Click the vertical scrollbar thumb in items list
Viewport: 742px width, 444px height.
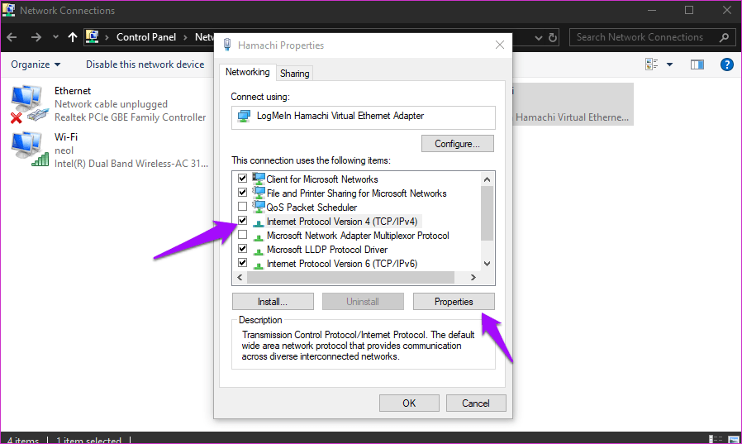[487, 213]
